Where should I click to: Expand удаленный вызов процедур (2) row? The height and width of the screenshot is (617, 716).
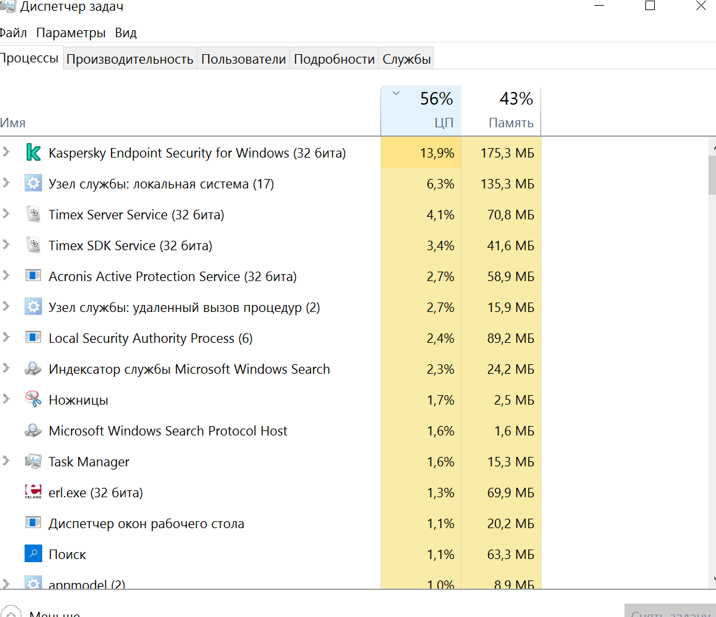click(6, 306)
